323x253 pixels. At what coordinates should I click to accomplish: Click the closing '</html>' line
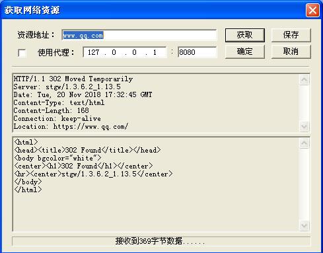[28, 190]
